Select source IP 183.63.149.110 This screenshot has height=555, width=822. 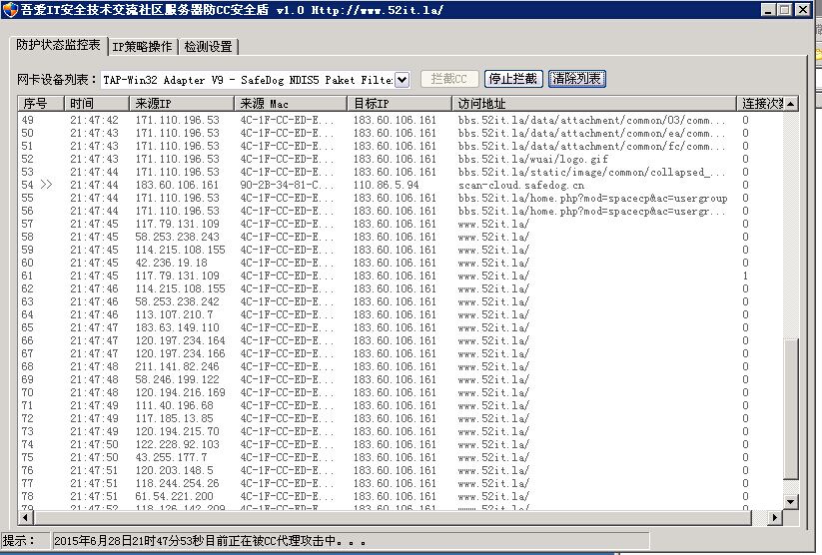pyautogui.click(x=177, y=327)
